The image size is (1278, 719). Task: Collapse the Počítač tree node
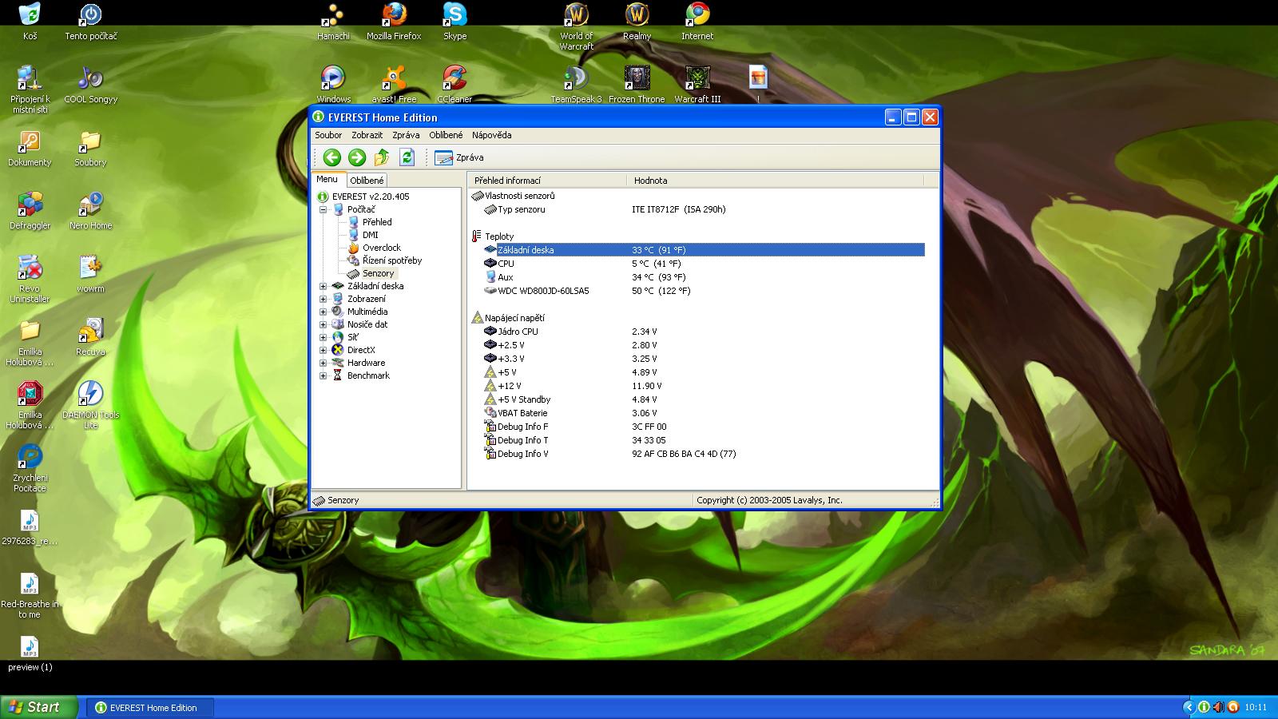click(x=323, y=209)
